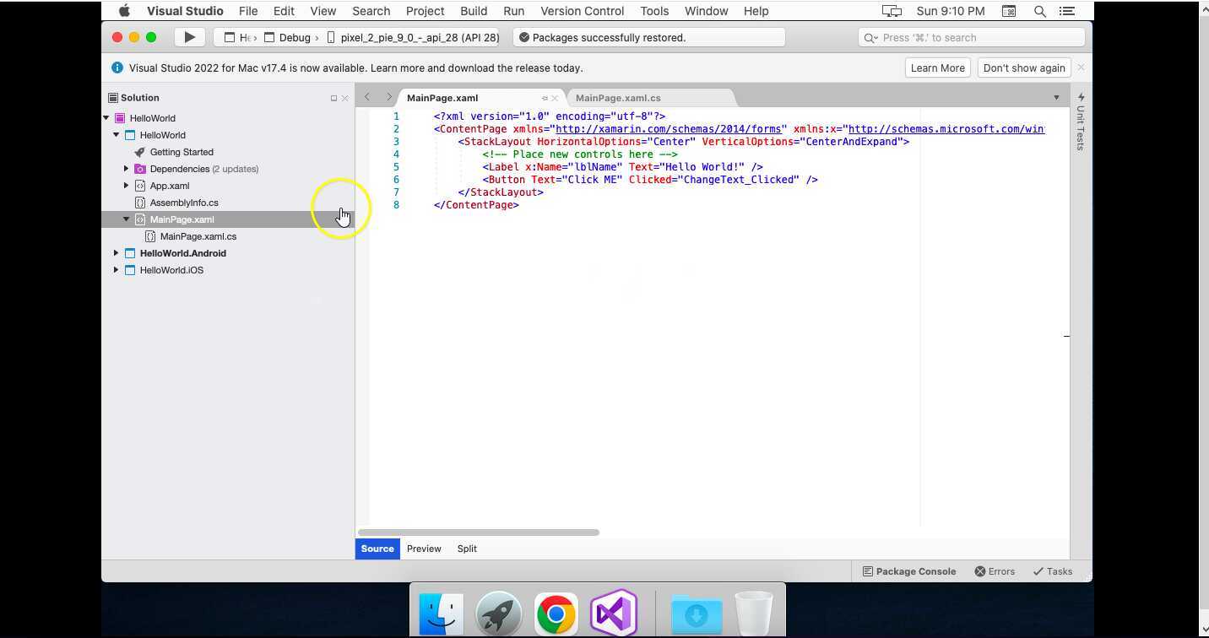This screenshot has width=1209, height=638.
Task: Close the Solution panel
Action: pos(344,98)
